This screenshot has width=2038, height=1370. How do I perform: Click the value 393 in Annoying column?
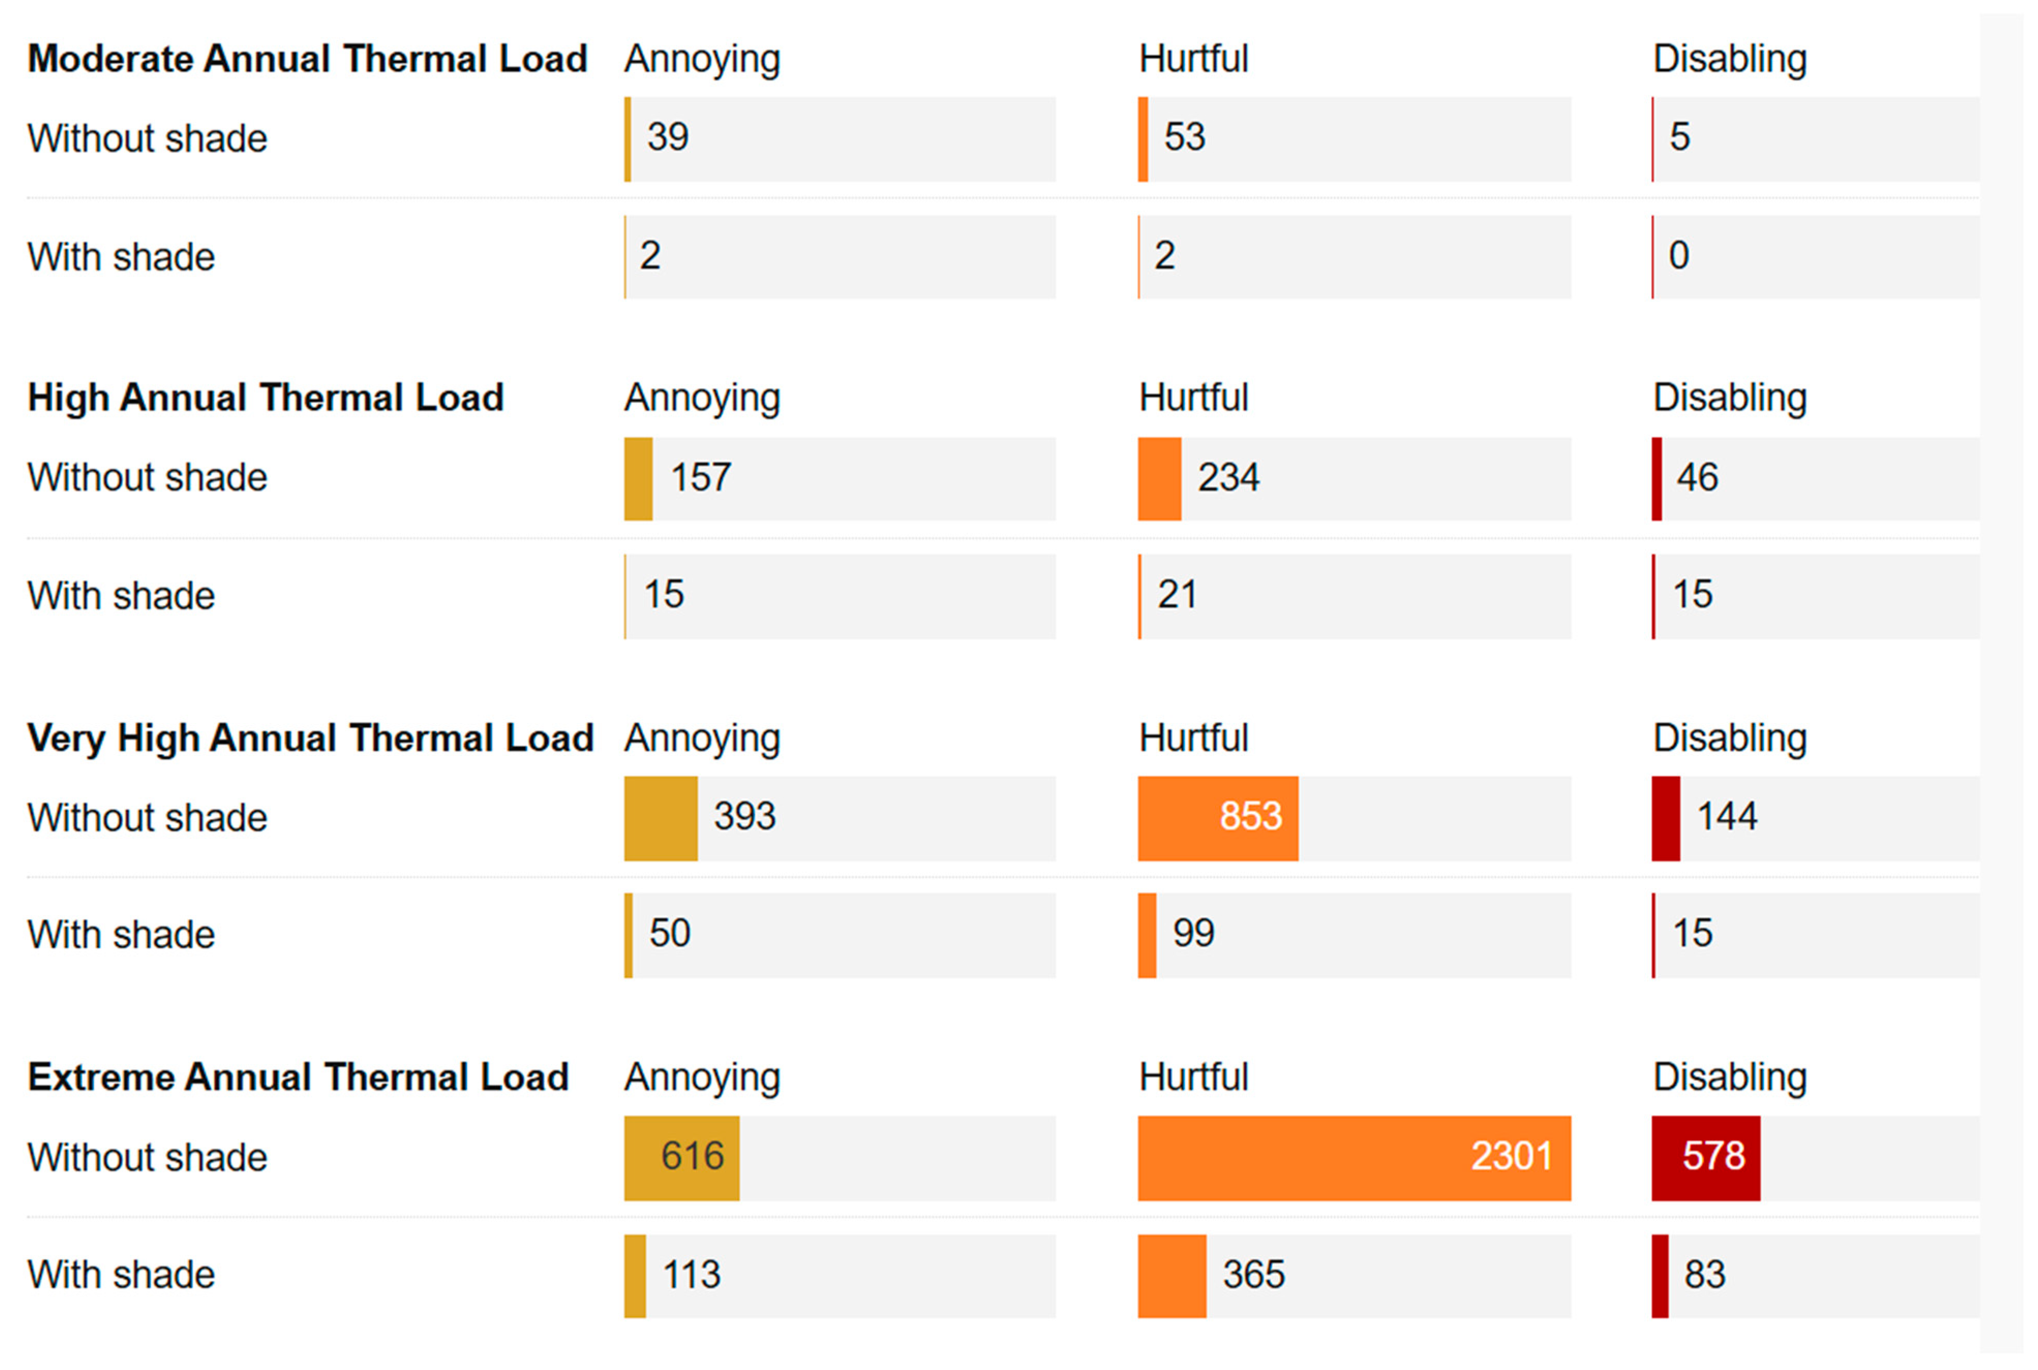point(744,817)
